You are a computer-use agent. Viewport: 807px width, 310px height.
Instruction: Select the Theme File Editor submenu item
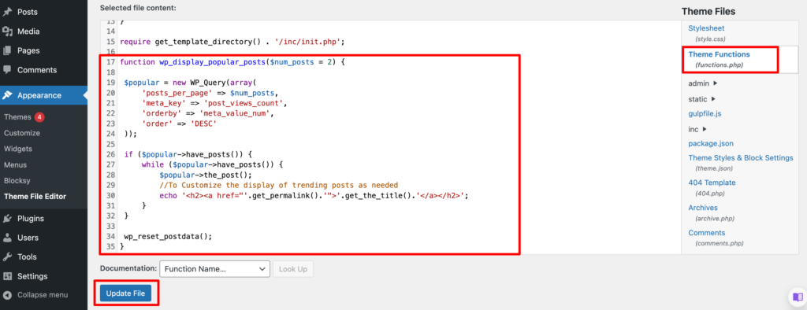pyautogui.click(x=35, y=197)
